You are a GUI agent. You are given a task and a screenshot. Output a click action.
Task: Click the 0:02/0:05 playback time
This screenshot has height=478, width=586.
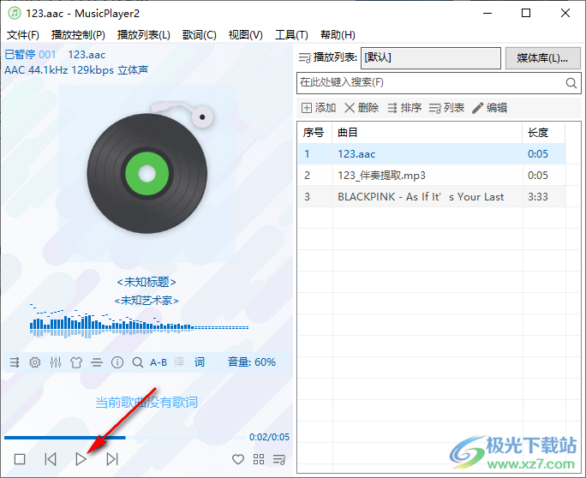[x=269, y=437]
